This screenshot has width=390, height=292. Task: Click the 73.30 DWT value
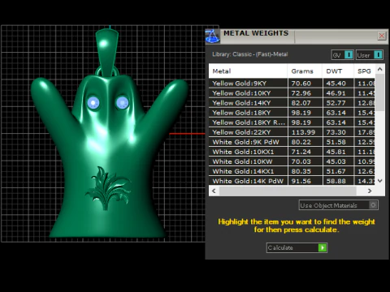[336, 132]
